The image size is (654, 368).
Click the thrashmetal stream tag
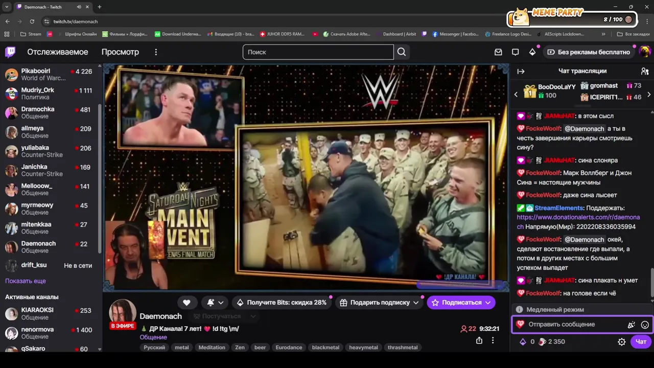(403, 348)
